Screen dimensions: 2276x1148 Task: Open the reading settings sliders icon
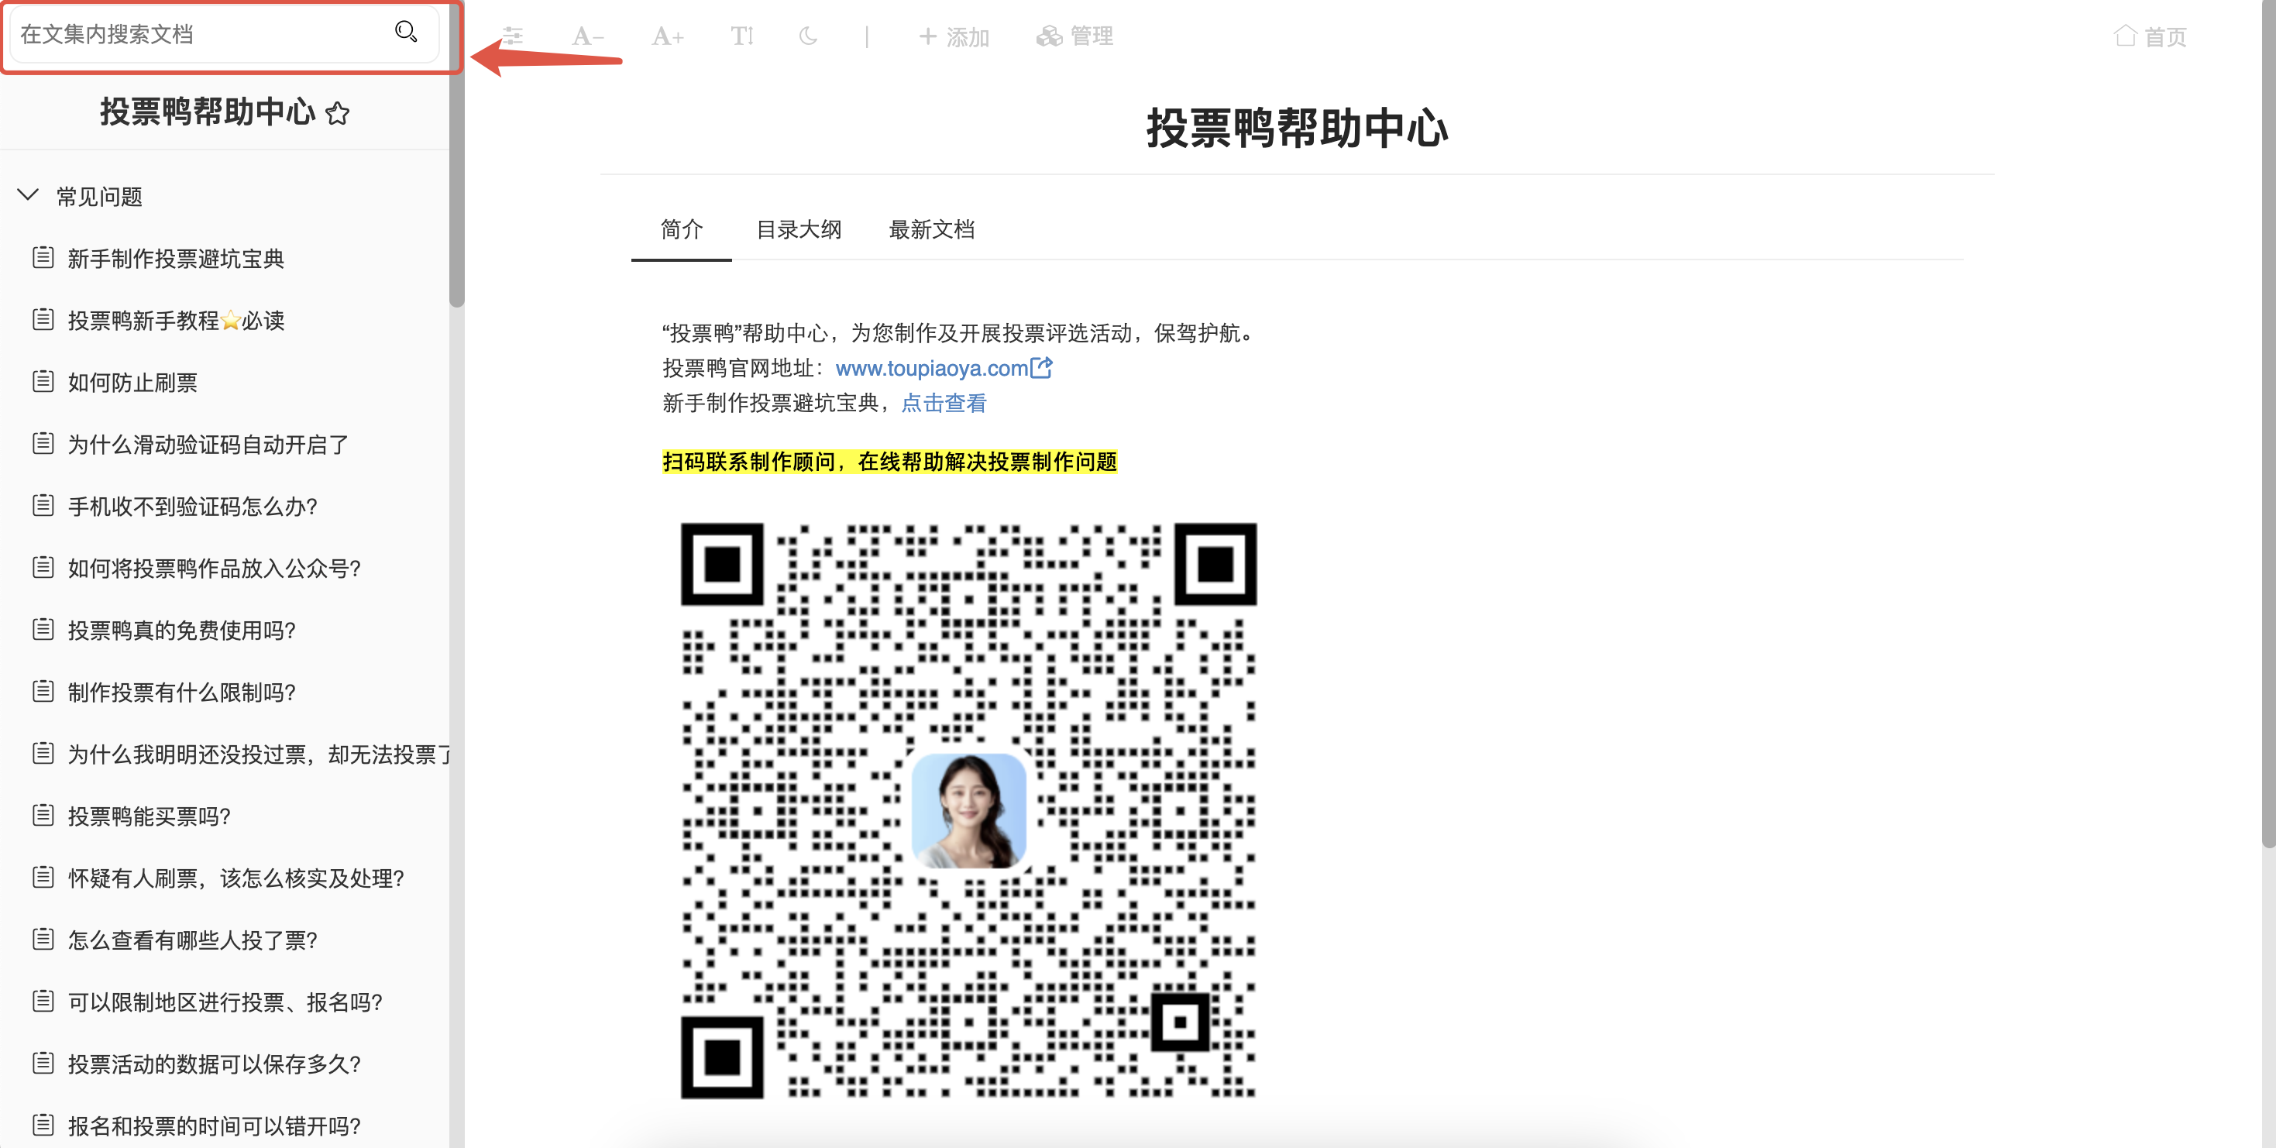[x=513, y=36]
